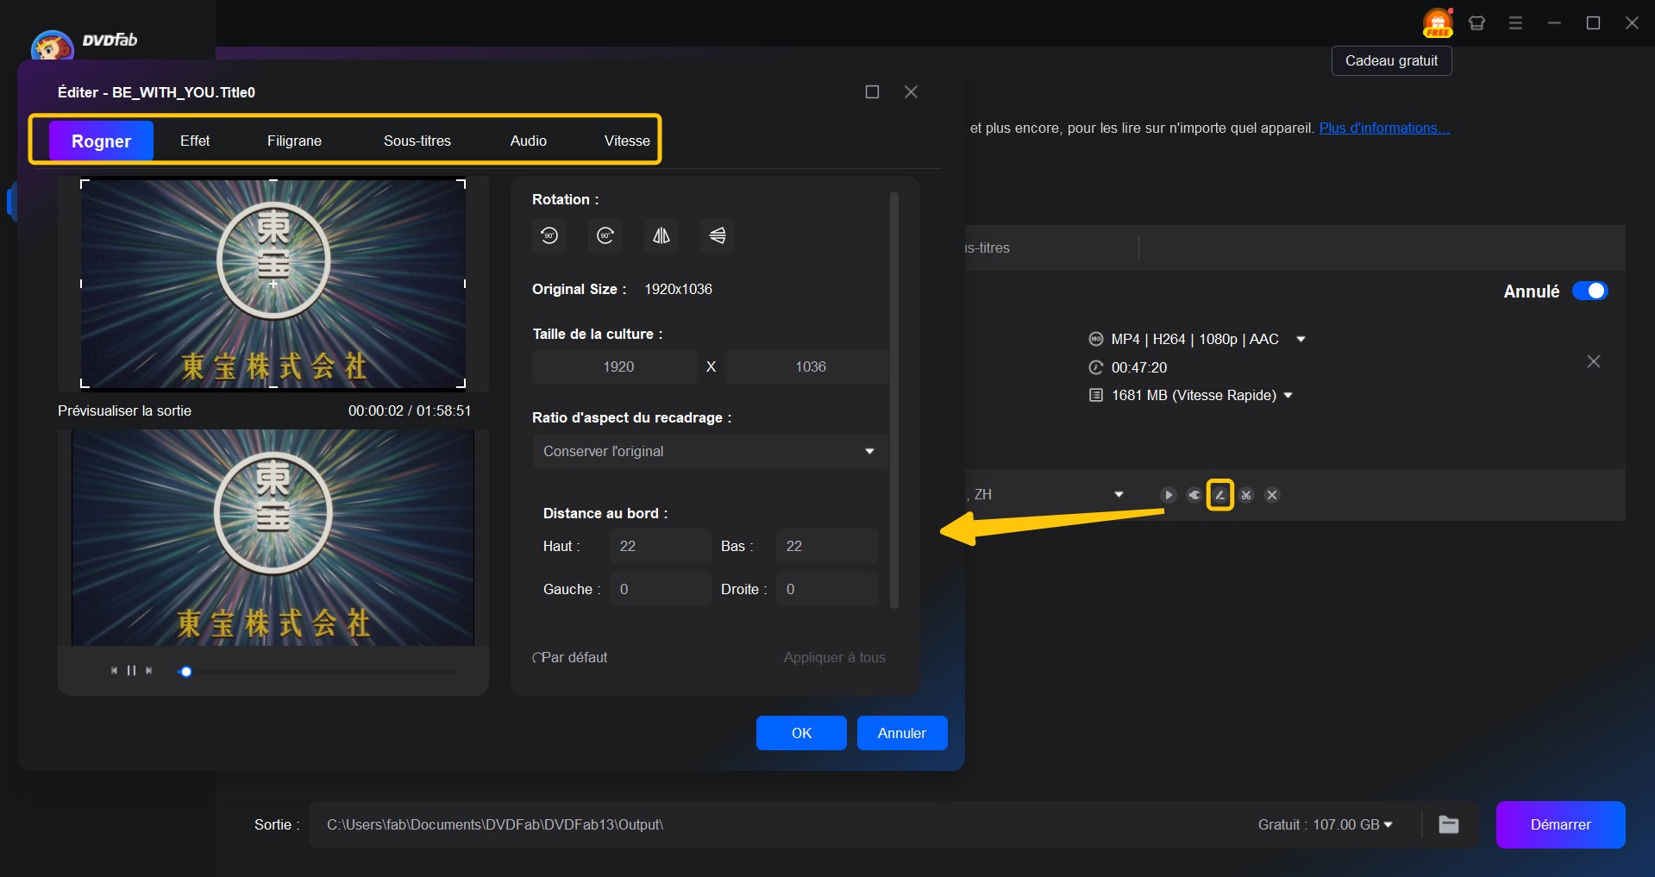
Task: Select the Audio tab
Action: pos(529,141)
